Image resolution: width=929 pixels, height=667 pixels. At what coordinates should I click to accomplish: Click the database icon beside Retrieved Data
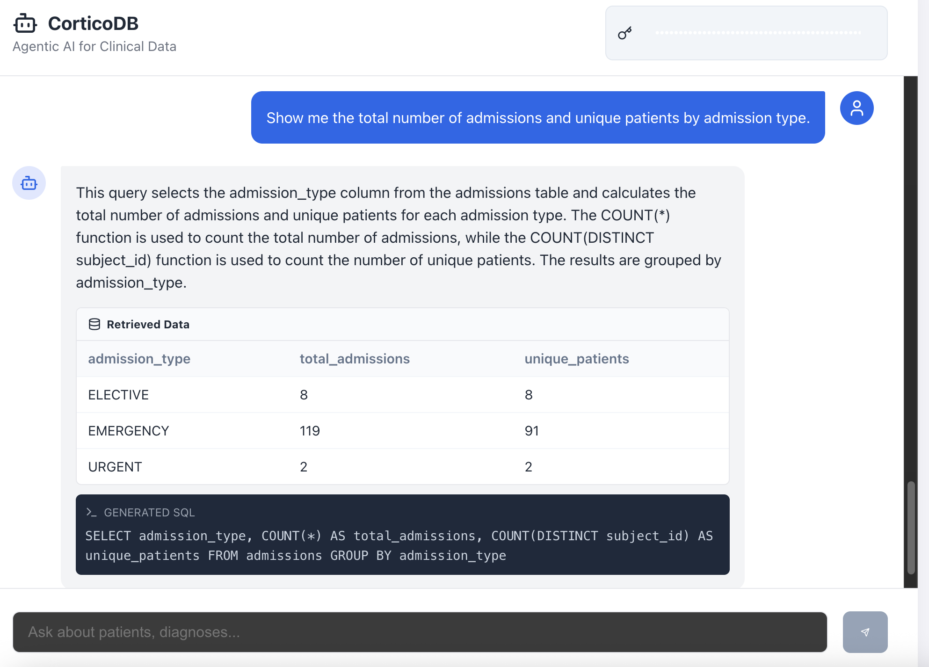coord(94,324)
